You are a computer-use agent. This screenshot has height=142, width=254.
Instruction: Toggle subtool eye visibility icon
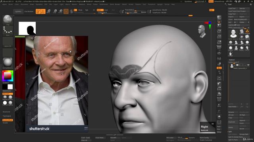[x=248, y=65]
